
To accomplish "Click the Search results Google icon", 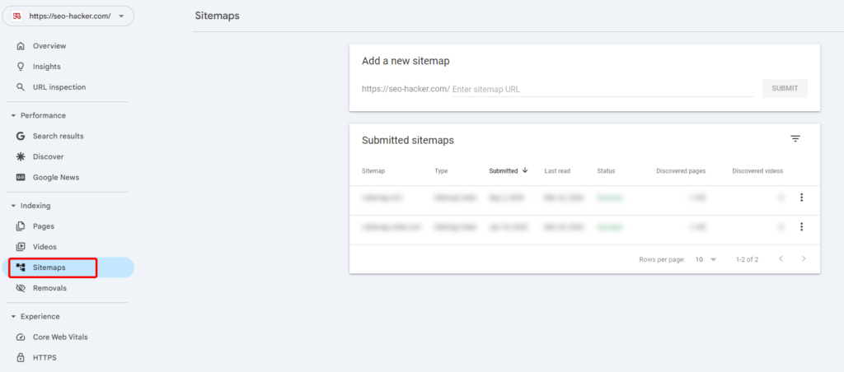I will (x=21, y=136).
